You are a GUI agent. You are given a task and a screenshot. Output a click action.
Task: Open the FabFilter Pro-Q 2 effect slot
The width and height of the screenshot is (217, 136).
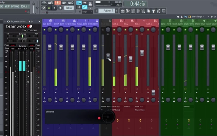pos(106,107)
